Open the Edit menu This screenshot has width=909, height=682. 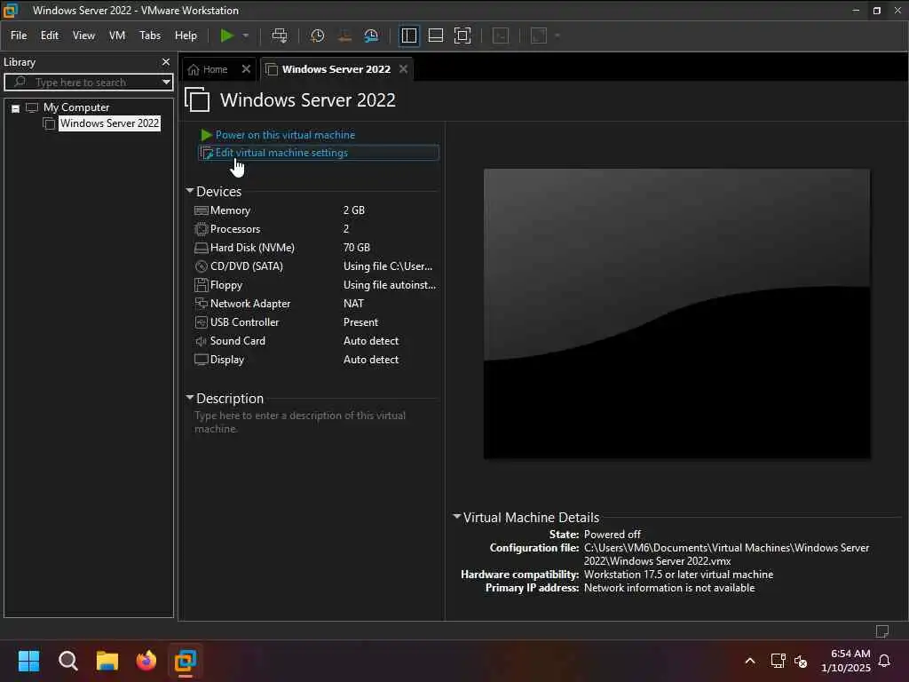(x=50, y=36)
